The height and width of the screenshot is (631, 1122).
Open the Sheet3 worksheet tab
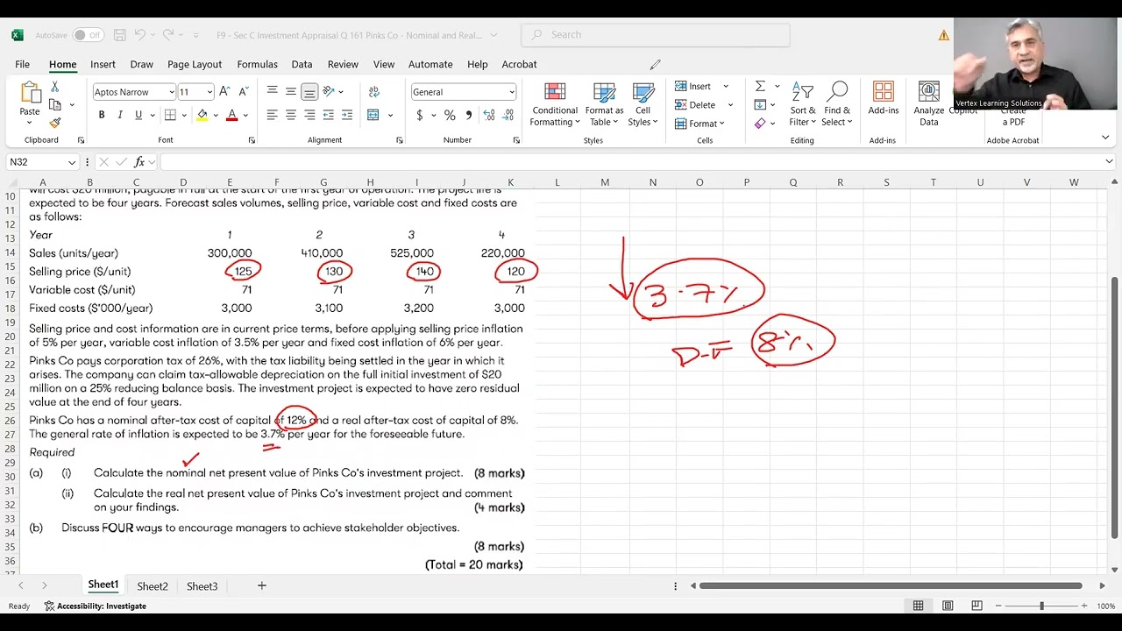(x=202, y=586)
